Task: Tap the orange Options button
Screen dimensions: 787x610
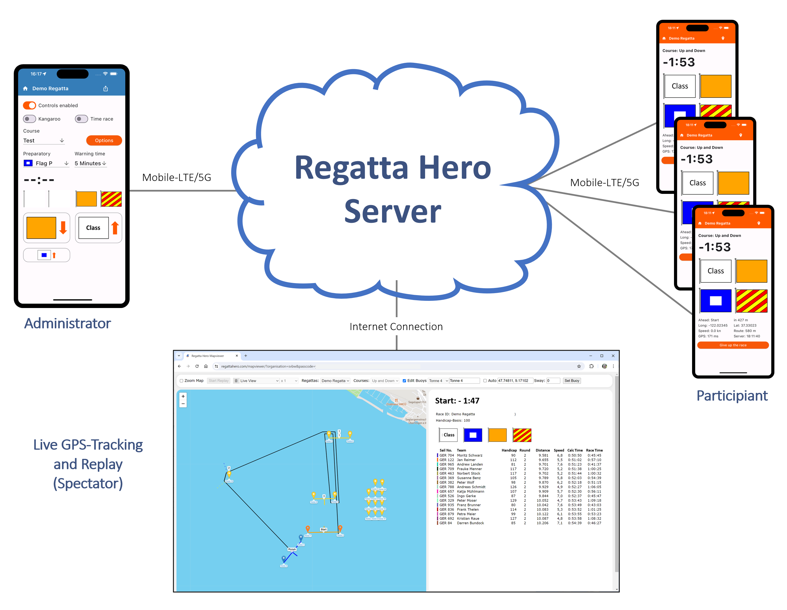Action: click(104, 141)
